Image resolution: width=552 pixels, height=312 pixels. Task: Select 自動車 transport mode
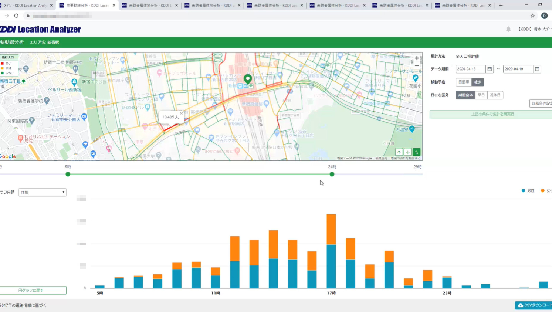tap(464, 82)
